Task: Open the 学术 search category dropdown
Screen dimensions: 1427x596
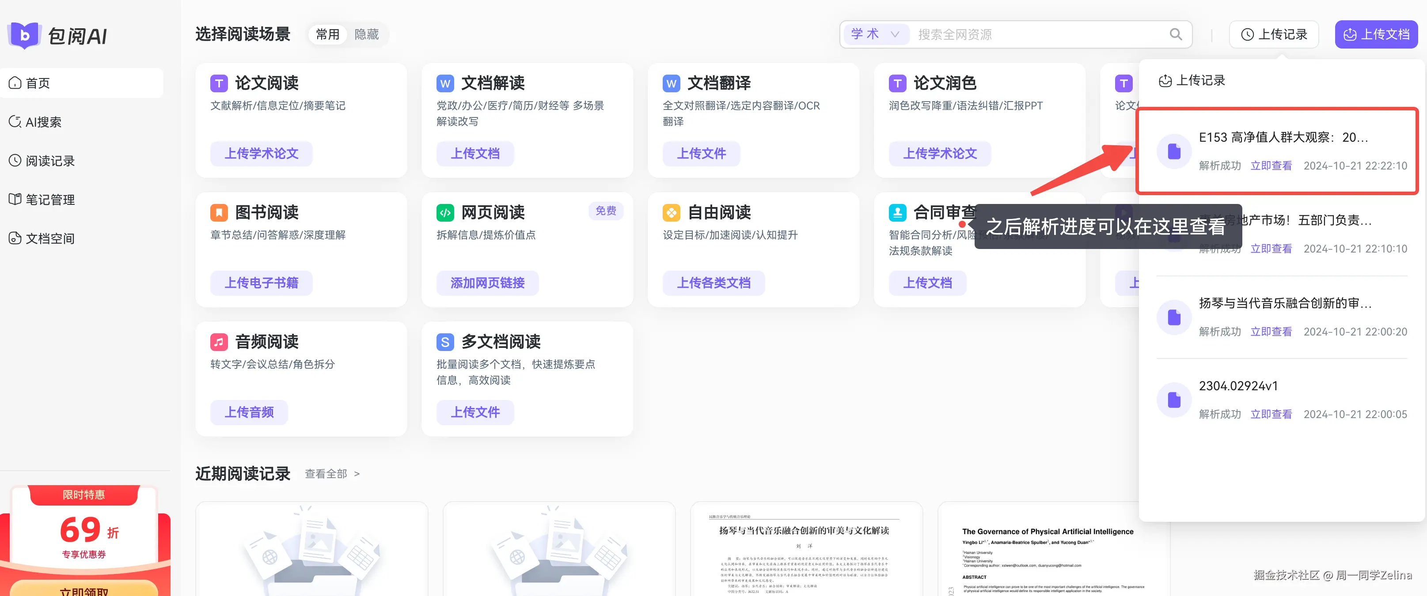Action: [x=875, y=34]
